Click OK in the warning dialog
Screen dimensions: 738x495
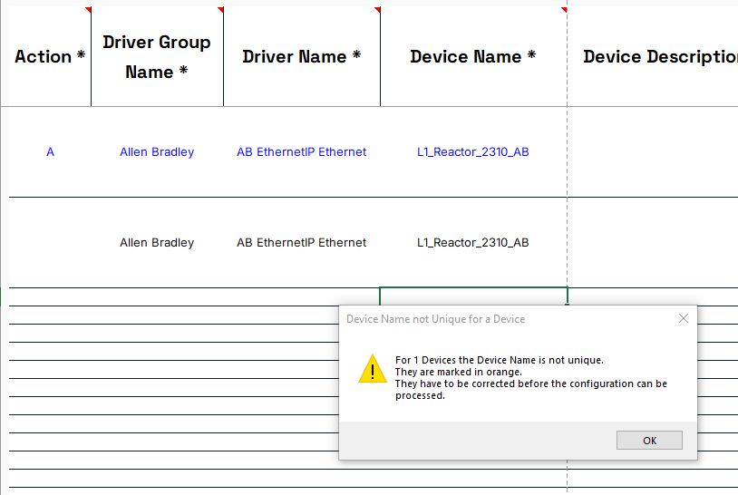pyautogui.click(x=649, y=441)
